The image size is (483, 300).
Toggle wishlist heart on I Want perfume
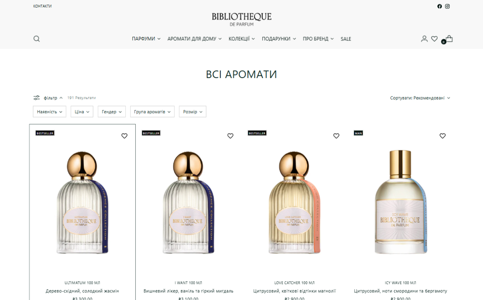230,136
